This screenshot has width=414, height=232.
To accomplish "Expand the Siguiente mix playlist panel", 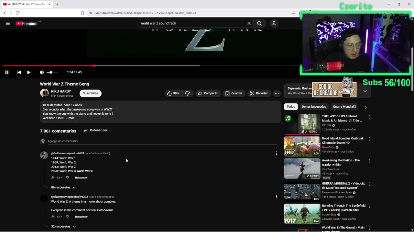I will [365, 91].
